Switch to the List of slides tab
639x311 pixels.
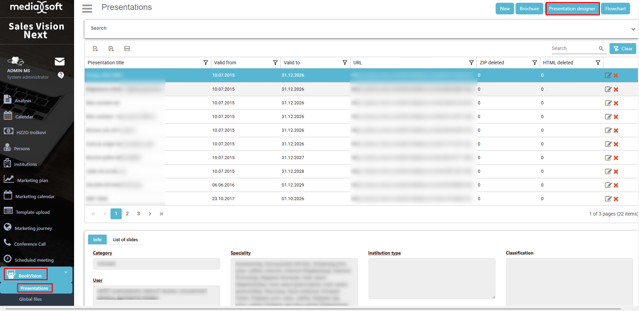pyautogui.click(x=125, y=239)
